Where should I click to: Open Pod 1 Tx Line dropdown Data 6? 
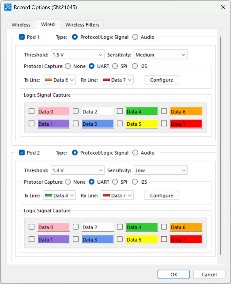click(x=59, y=80)
